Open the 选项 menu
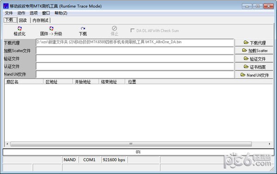277x174 pixels. point(34,13)
